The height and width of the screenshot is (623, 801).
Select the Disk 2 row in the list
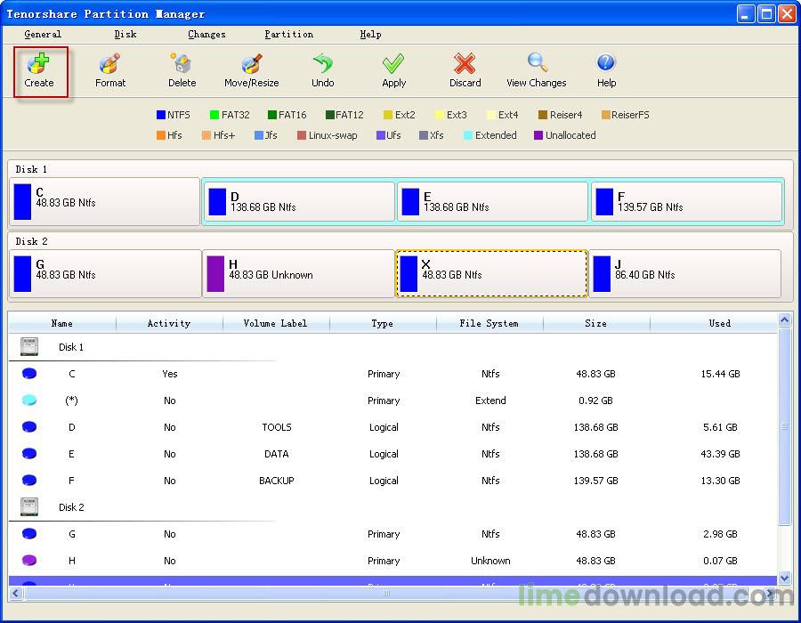[x=71, y=507]
